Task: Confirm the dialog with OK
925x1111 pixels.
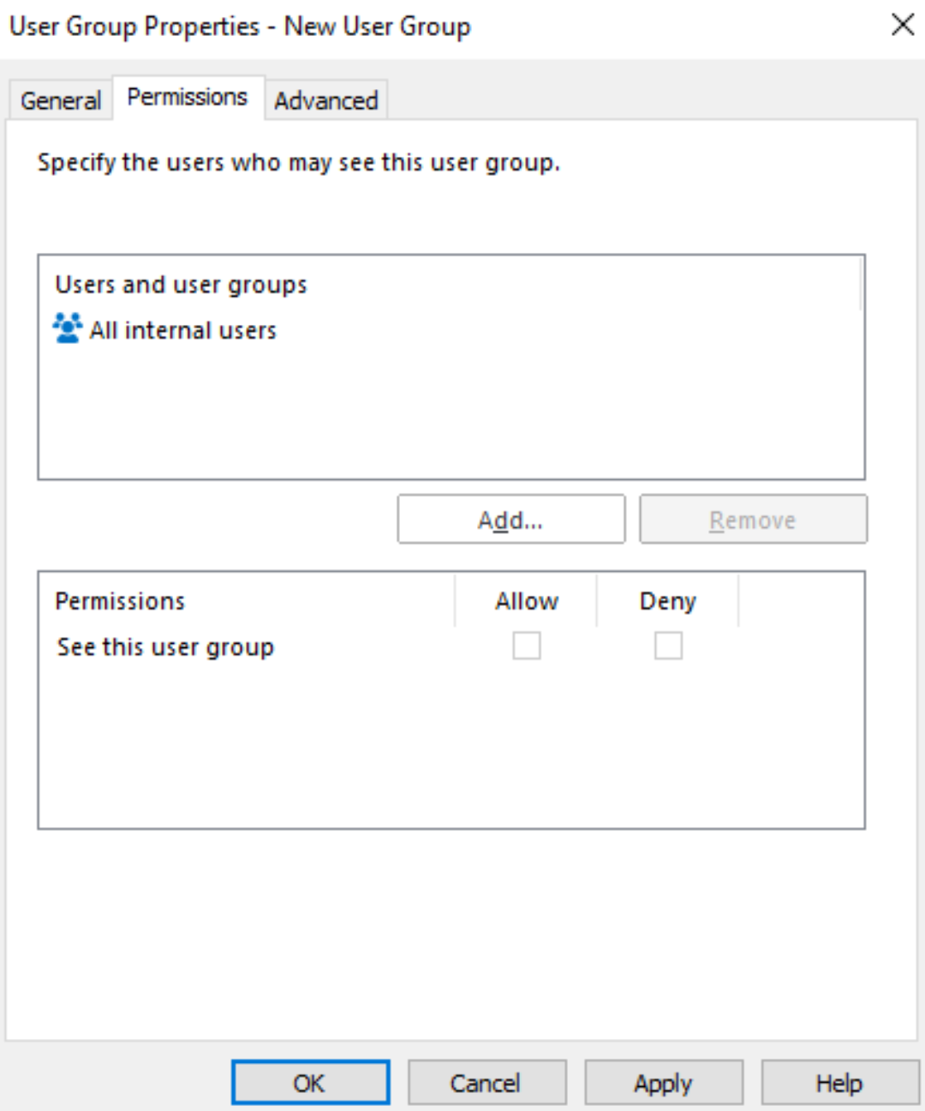Action: [x=310, y=1083]
